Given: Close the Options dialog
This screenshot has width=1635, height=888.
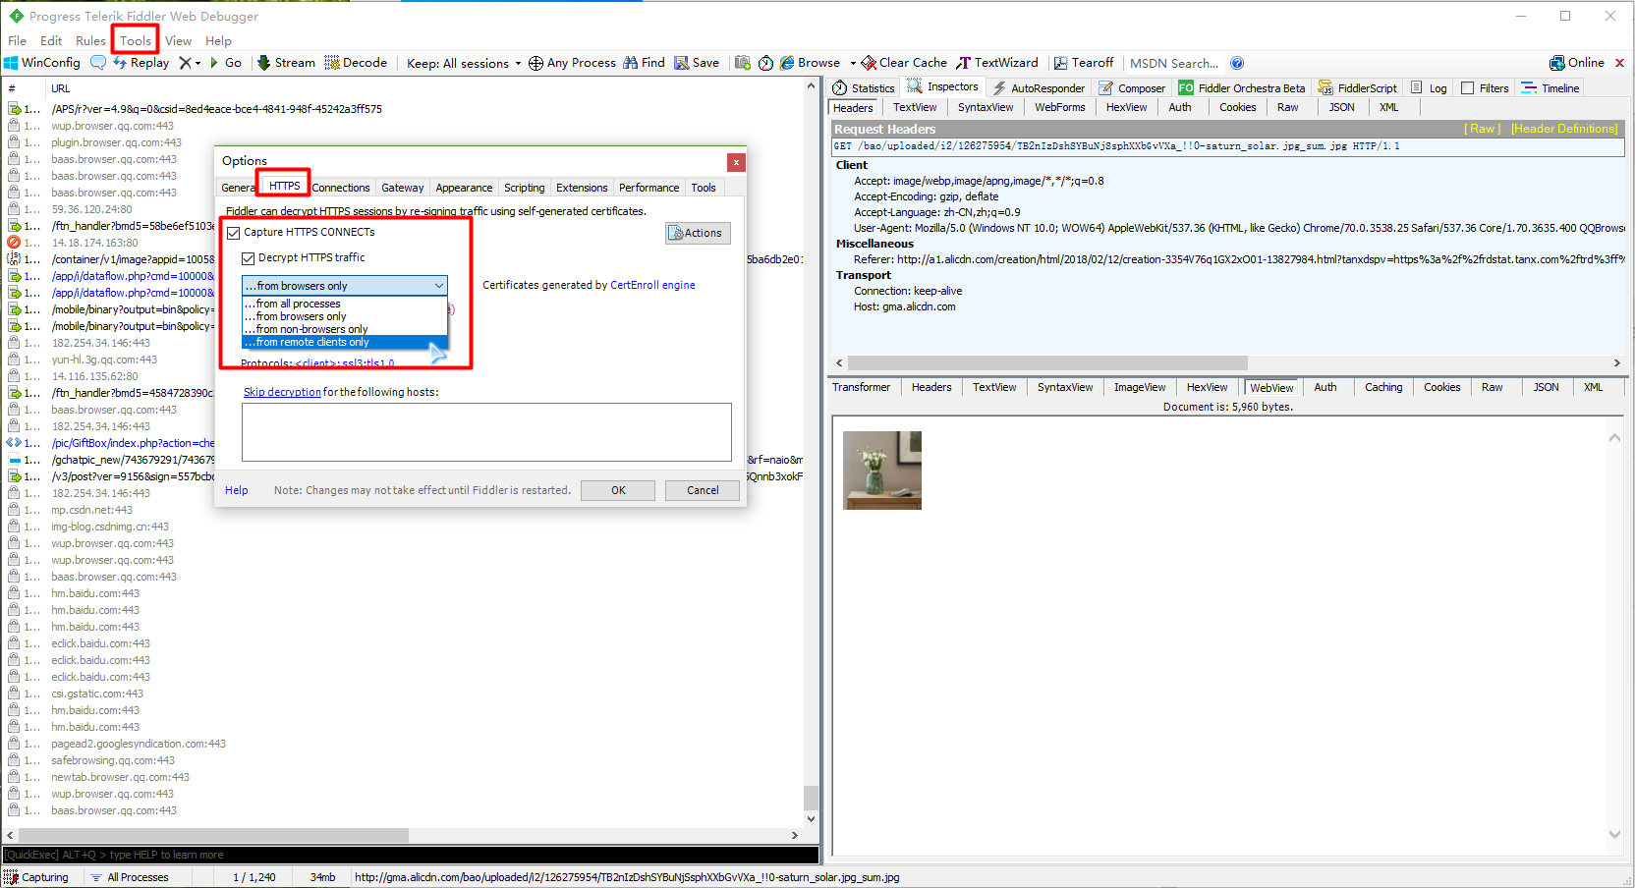Looking at the screenshot, I should coord(736,162).
